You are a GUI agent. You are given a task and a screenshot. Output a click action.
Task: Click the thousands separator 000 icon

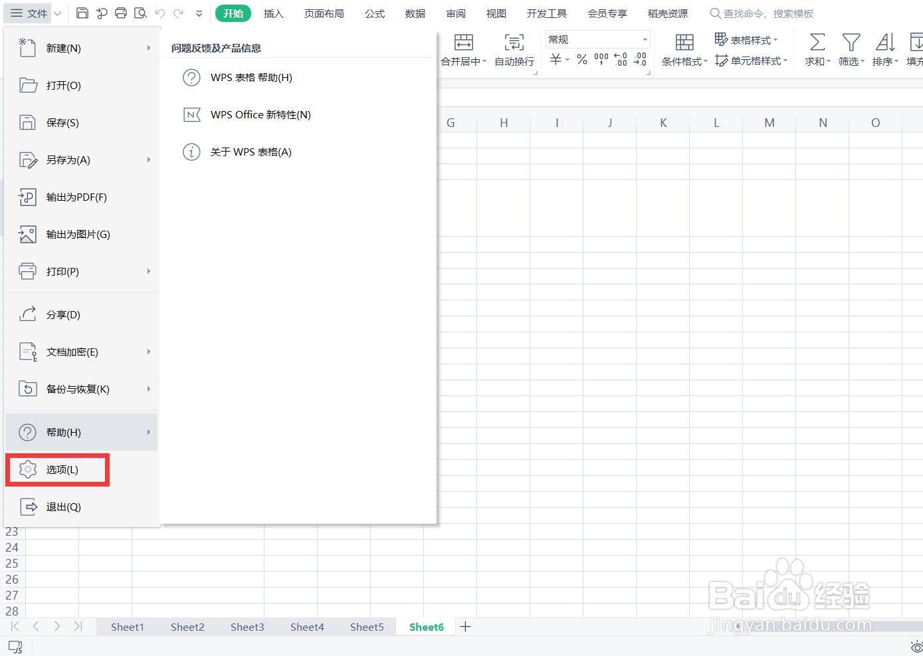[601, 59]
